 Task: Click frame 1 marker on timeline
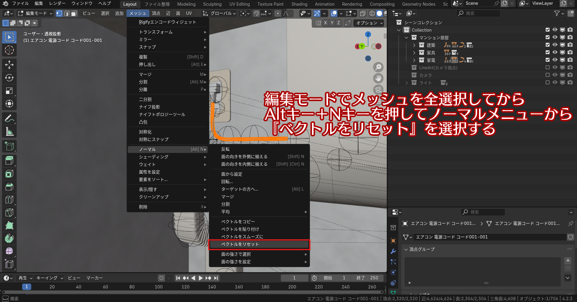click(x=27, y=287)
